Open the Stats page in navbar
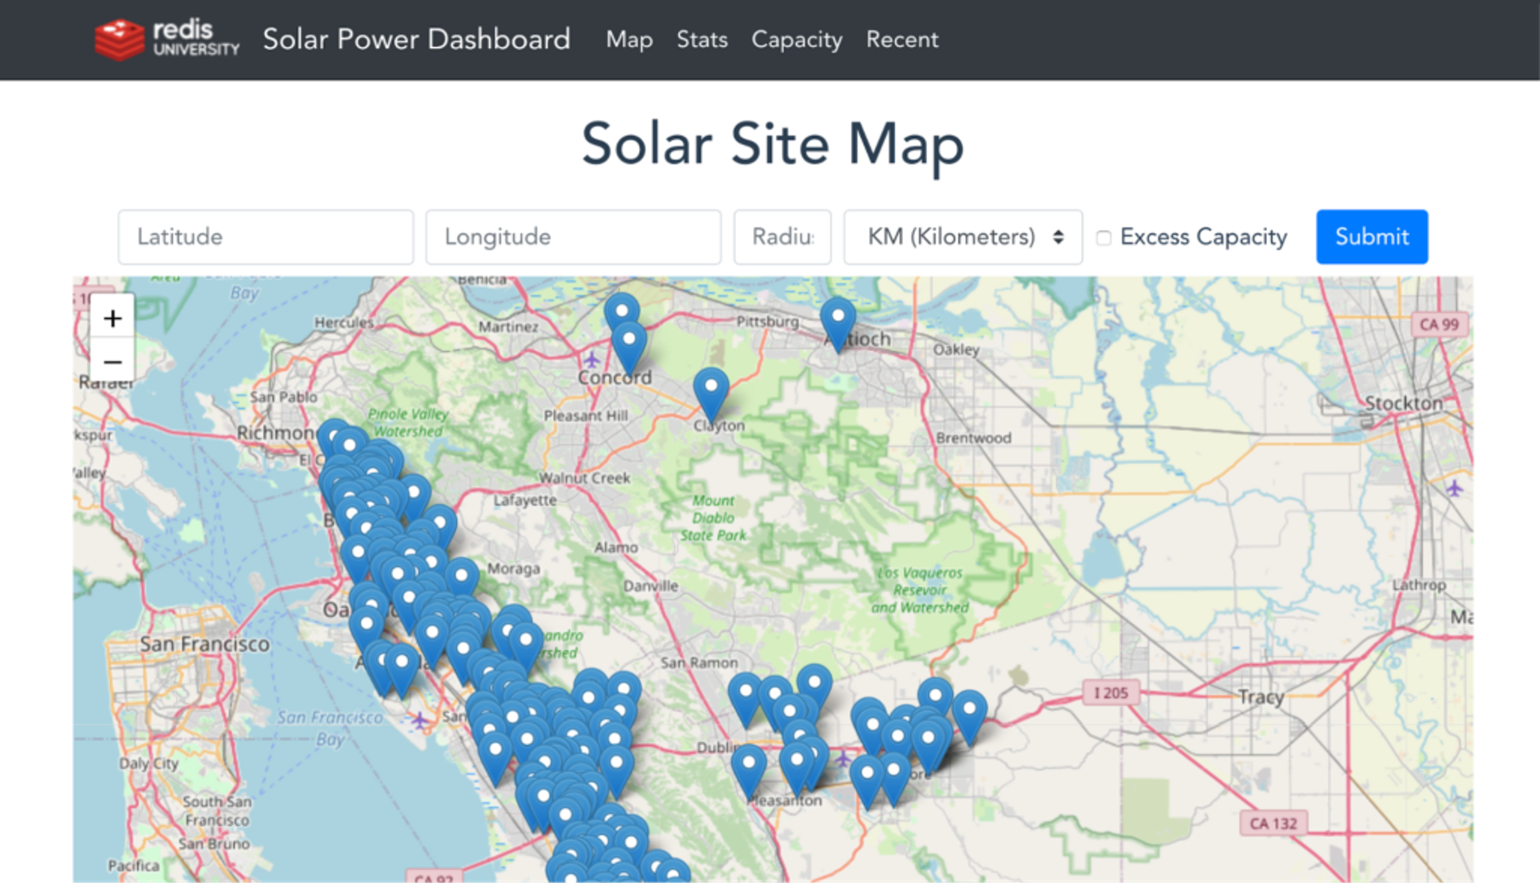 point(702,40)
